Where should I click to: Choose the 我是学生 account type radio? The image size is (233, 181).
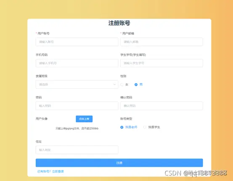[145, 127]
